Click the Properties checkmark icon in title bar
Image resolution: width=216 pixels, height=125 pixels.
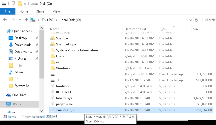pyautogui.click(x=13, y=4)
